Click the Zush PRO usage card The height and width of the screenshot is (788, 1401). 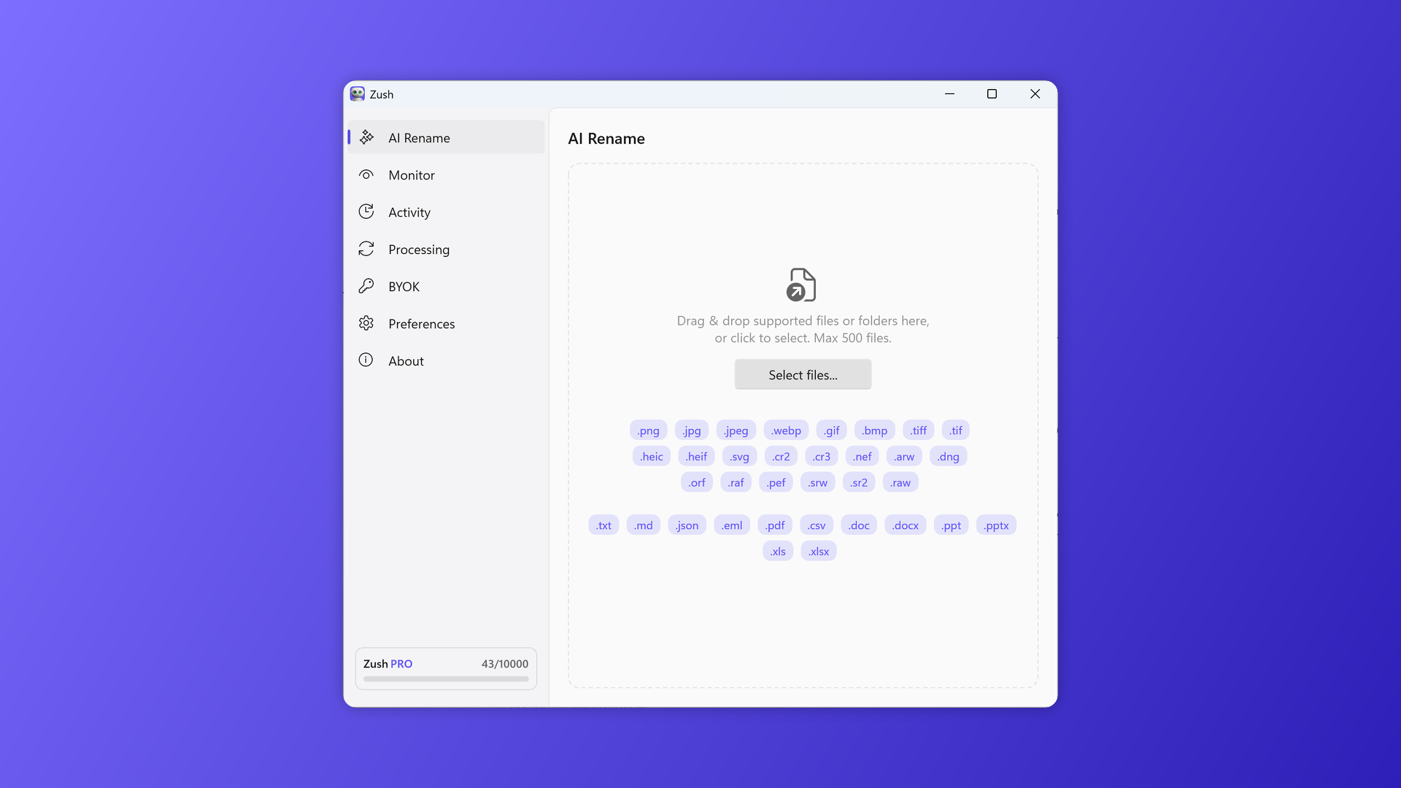coord(446,668)
